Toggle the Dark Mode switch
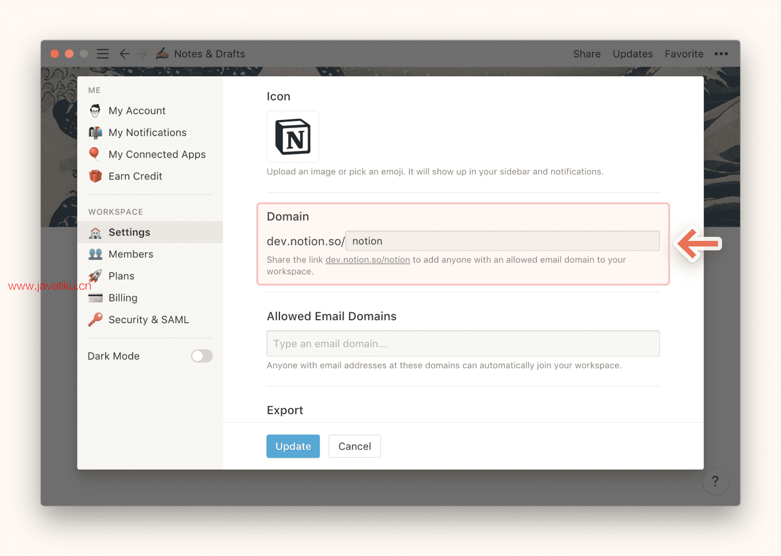The height and width of the screenshot is (556, 781). [x=201, y=356]
